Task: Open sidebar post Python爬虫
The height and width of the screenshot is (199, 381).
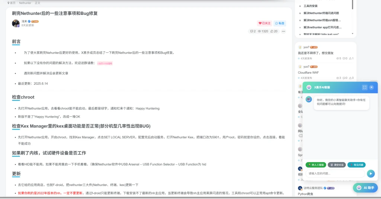Action: (305, 194)
